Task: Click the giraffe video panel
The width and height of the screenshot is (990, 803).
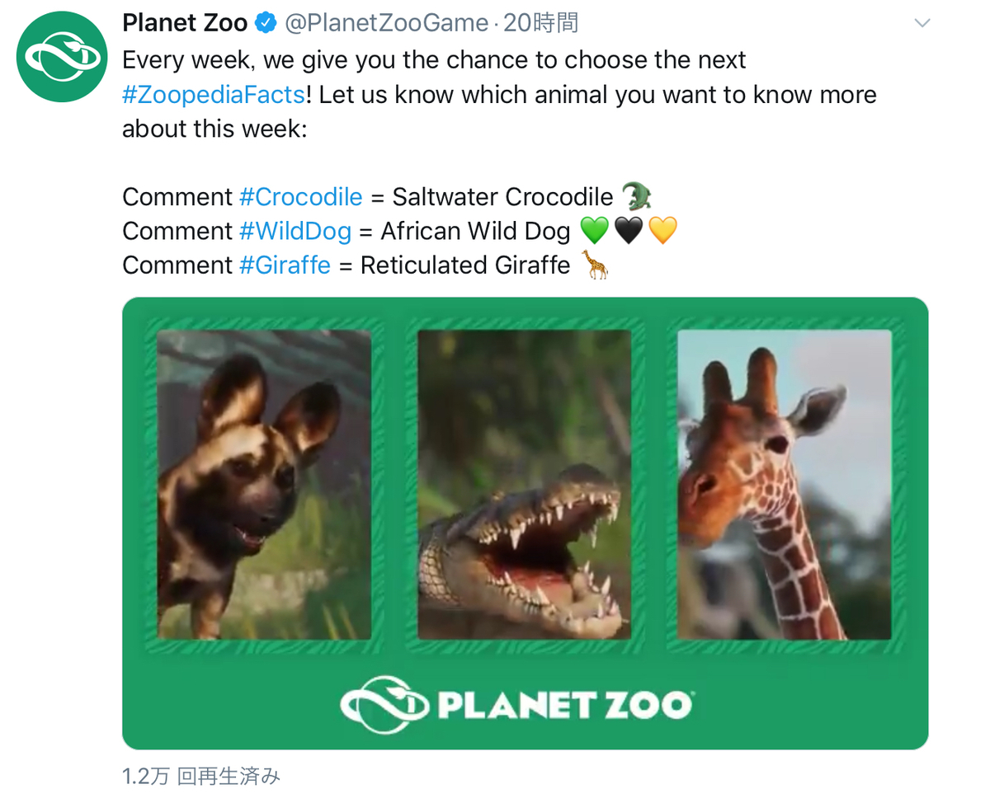Action: pos(782,485)
